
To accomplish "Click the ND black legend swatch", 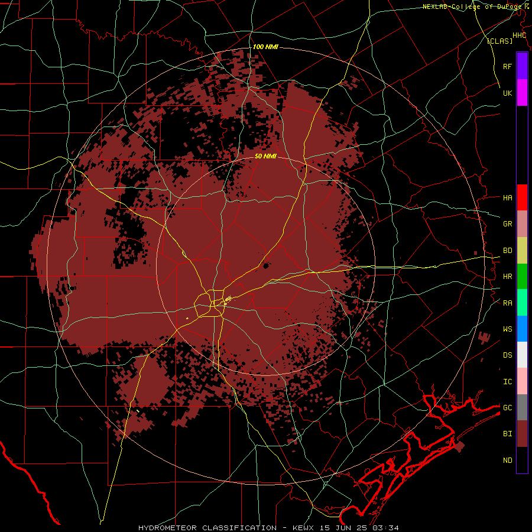I will click(x=522, y=460).
